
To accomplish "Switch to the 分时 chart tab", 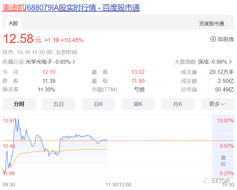I will [x=19, y=104].
